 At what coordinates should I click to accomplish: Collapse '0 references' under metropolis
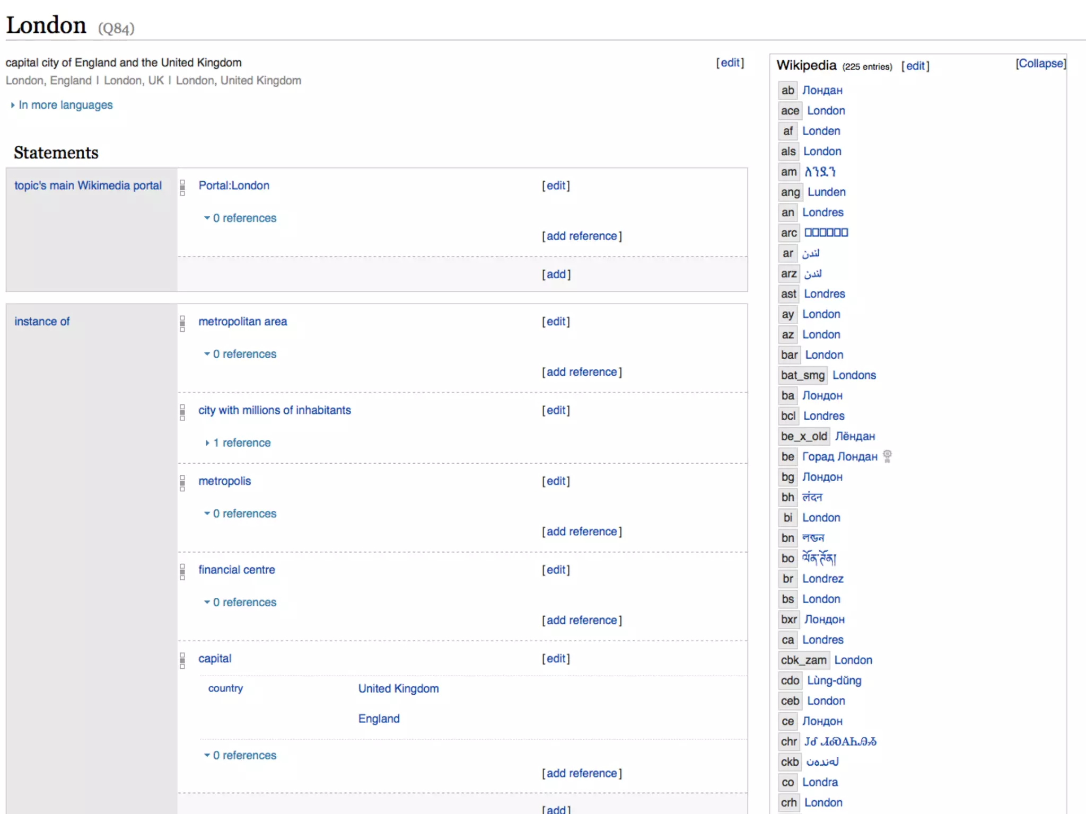(244, 514)
